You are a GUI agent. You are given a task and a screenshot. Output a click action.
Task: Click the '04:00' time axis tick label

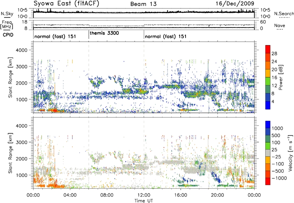70,195
